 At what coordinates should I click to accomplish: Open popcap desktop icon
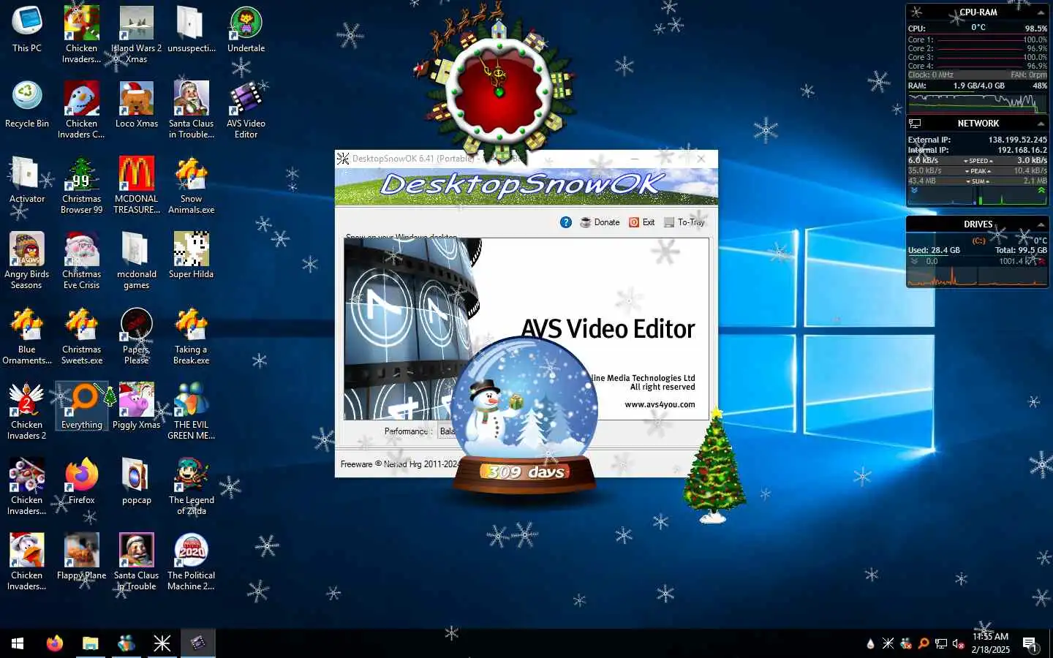point(136,481)
